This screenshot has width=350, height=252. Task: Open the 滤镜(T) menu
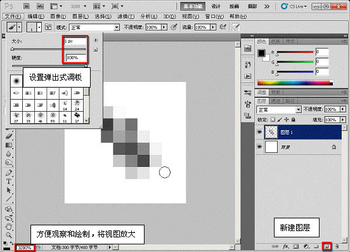click(x=126, y=17)
